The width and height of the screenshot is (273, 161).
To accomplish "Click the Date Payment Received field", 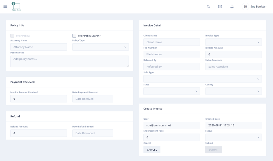I will (x=93, y=99).
